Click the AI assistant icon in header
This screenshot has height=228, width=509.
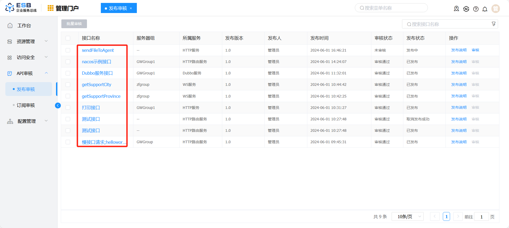click(466, 9)
